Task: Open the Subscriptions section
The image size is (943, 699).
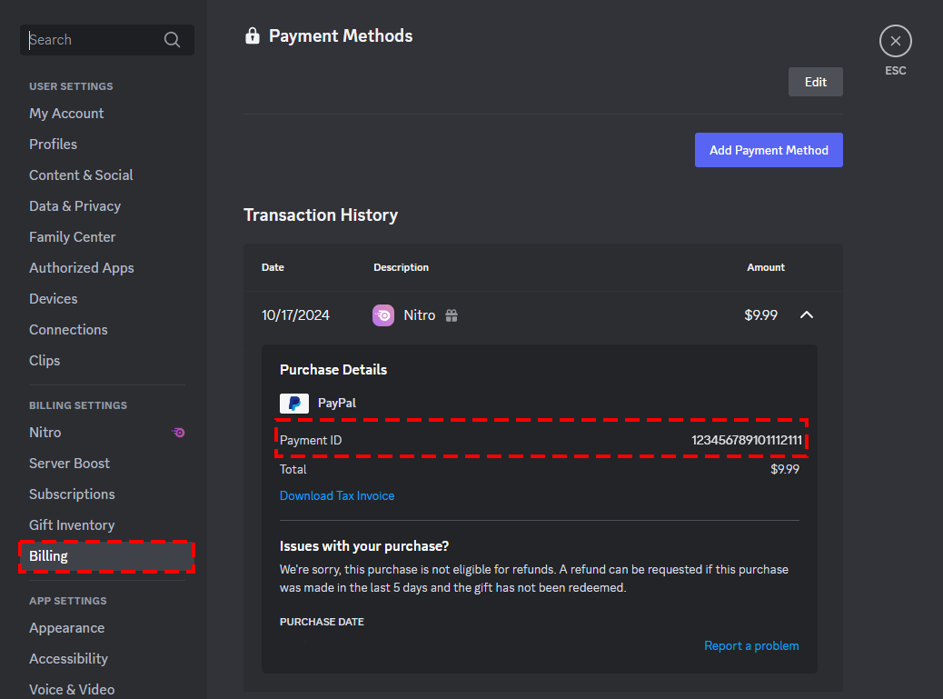Action: [x=72, y=494]
